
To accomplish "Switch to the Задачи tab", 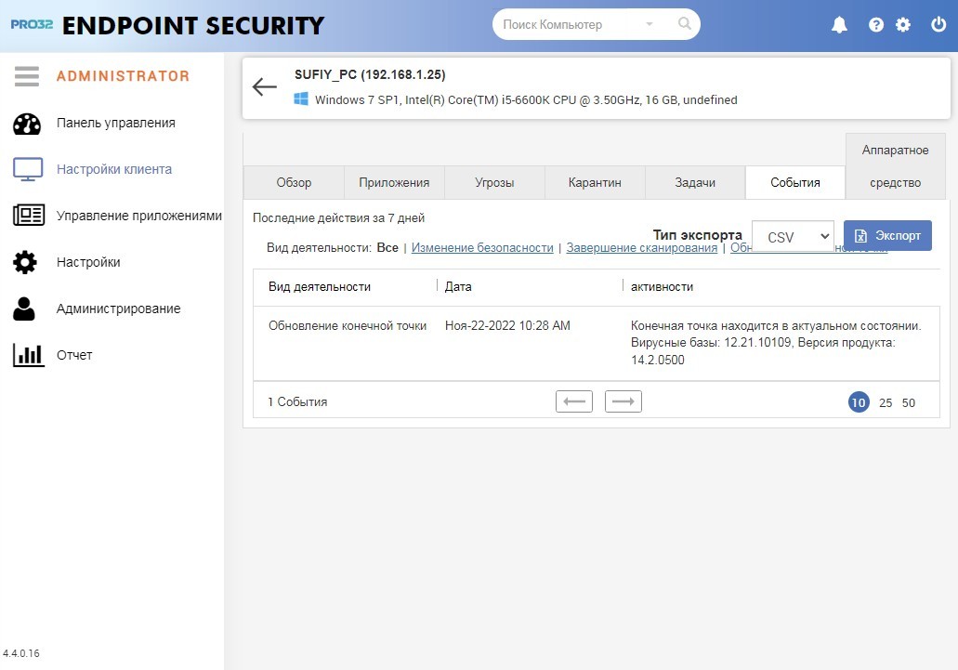I will click(695, 183).
